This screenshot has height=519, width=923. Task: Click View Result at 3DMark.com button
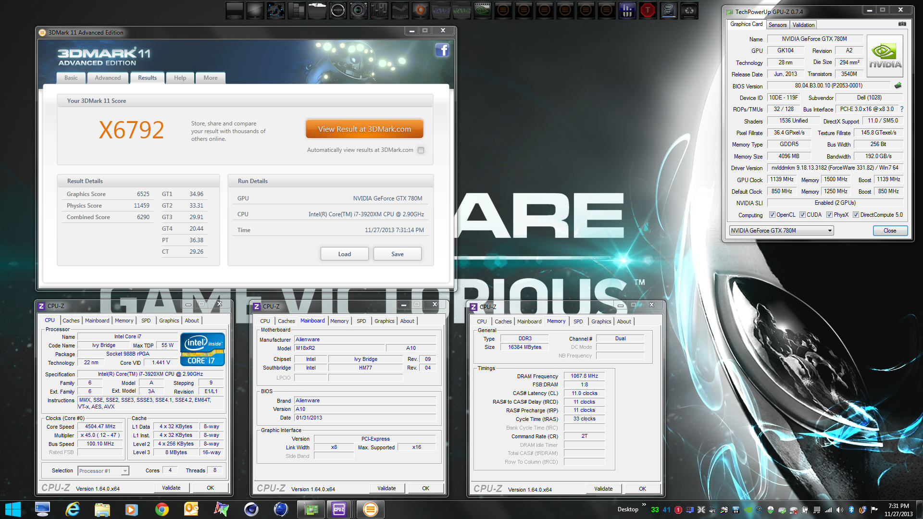364,129
